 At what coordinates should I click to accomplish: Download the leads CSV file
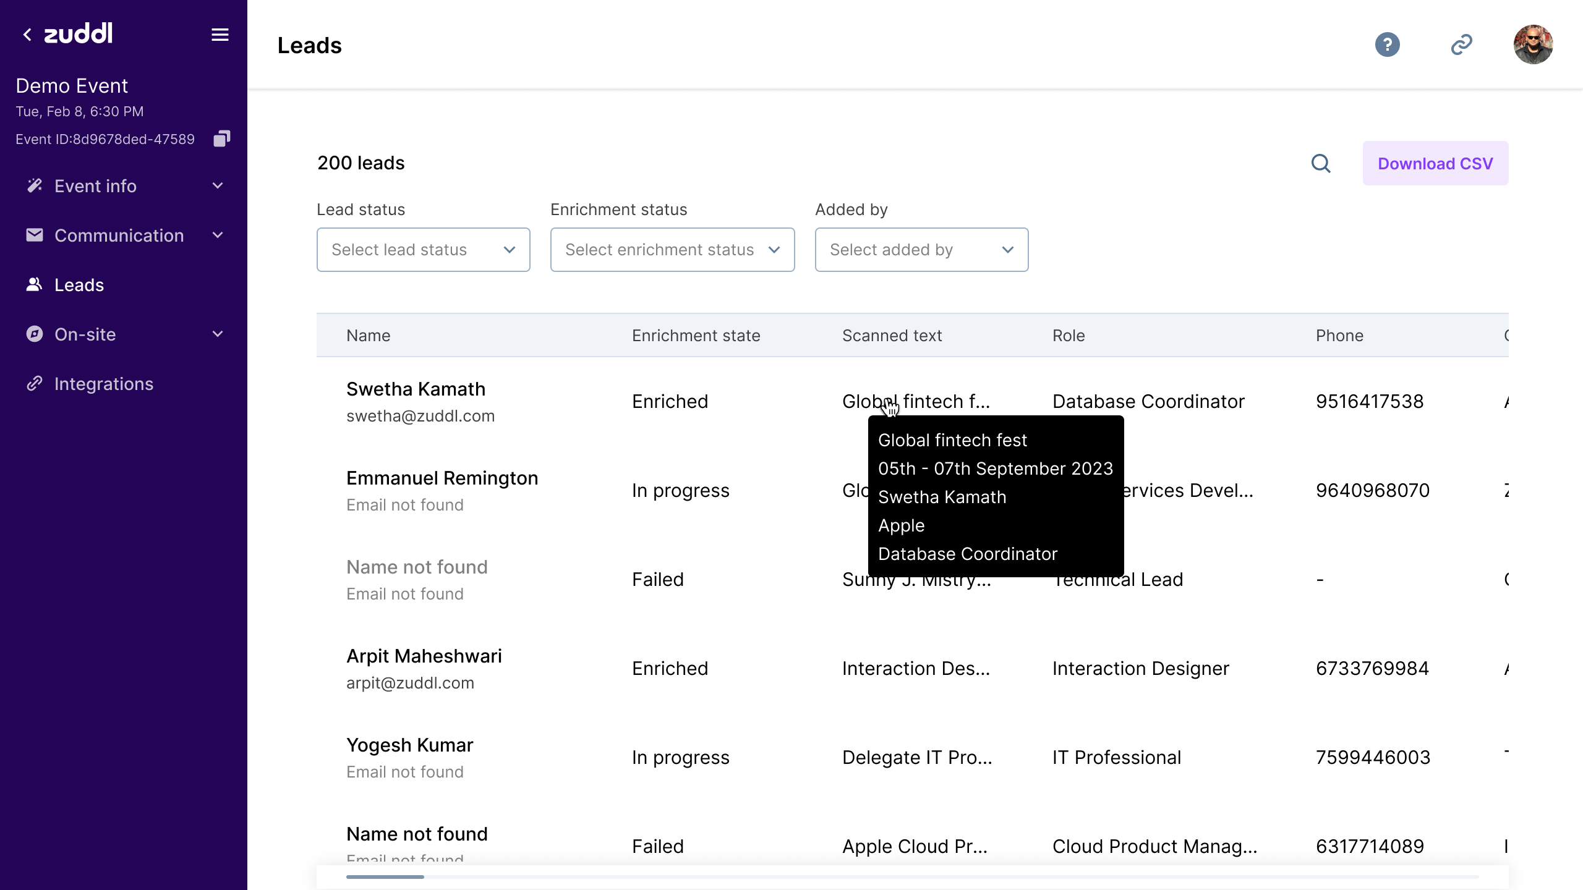[x=1435, y=163]
